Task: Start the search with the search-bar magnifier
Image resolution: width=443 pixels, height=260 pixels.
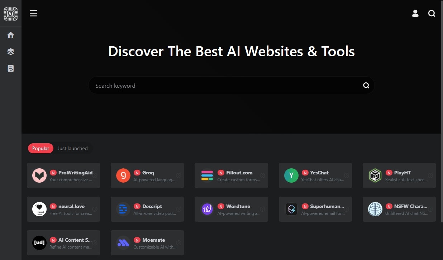Action: pos(366,85)
